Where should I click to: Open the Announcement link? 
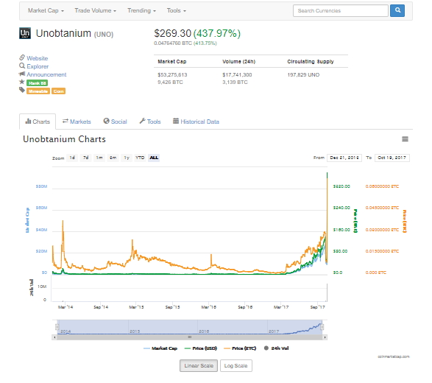[x=46, y=74]
